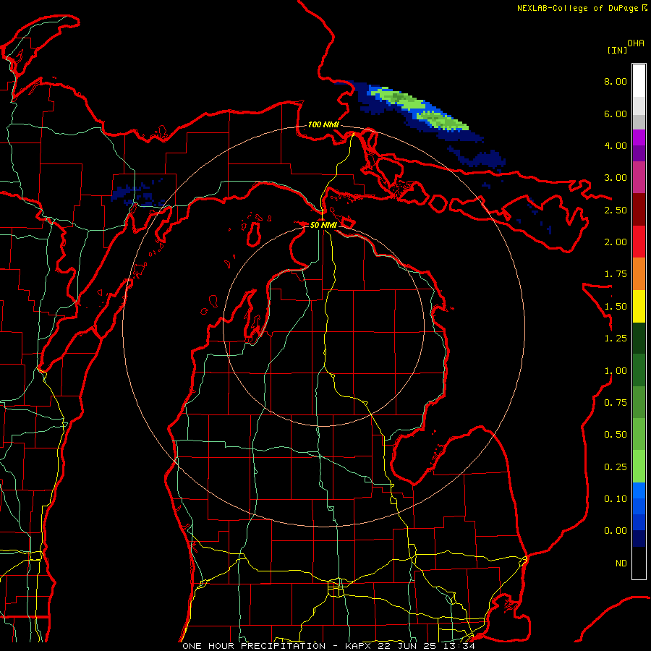Click the One Hour Precipitation KAPX caption
This screenshot has height=651, width=651.
point(328,646)
